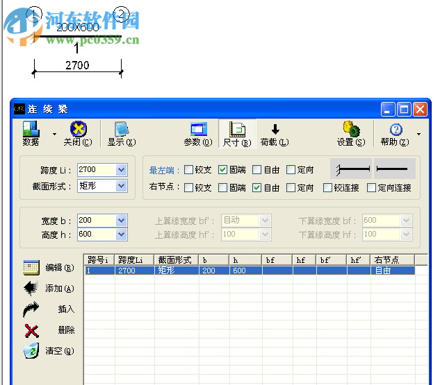The image size is (440, 385).
Task: Expand the arrow next to 数据
Action: tap(54, 134)
